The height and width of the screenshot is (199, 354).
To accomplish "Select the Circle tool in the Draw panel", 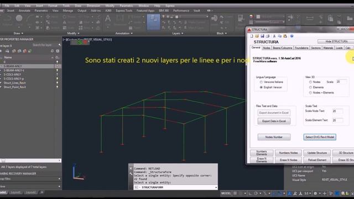I will click(19, 18).
